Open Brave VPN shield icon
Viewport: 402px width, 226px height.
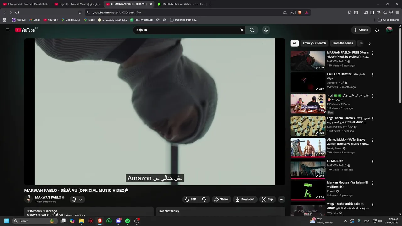[391, 13]
